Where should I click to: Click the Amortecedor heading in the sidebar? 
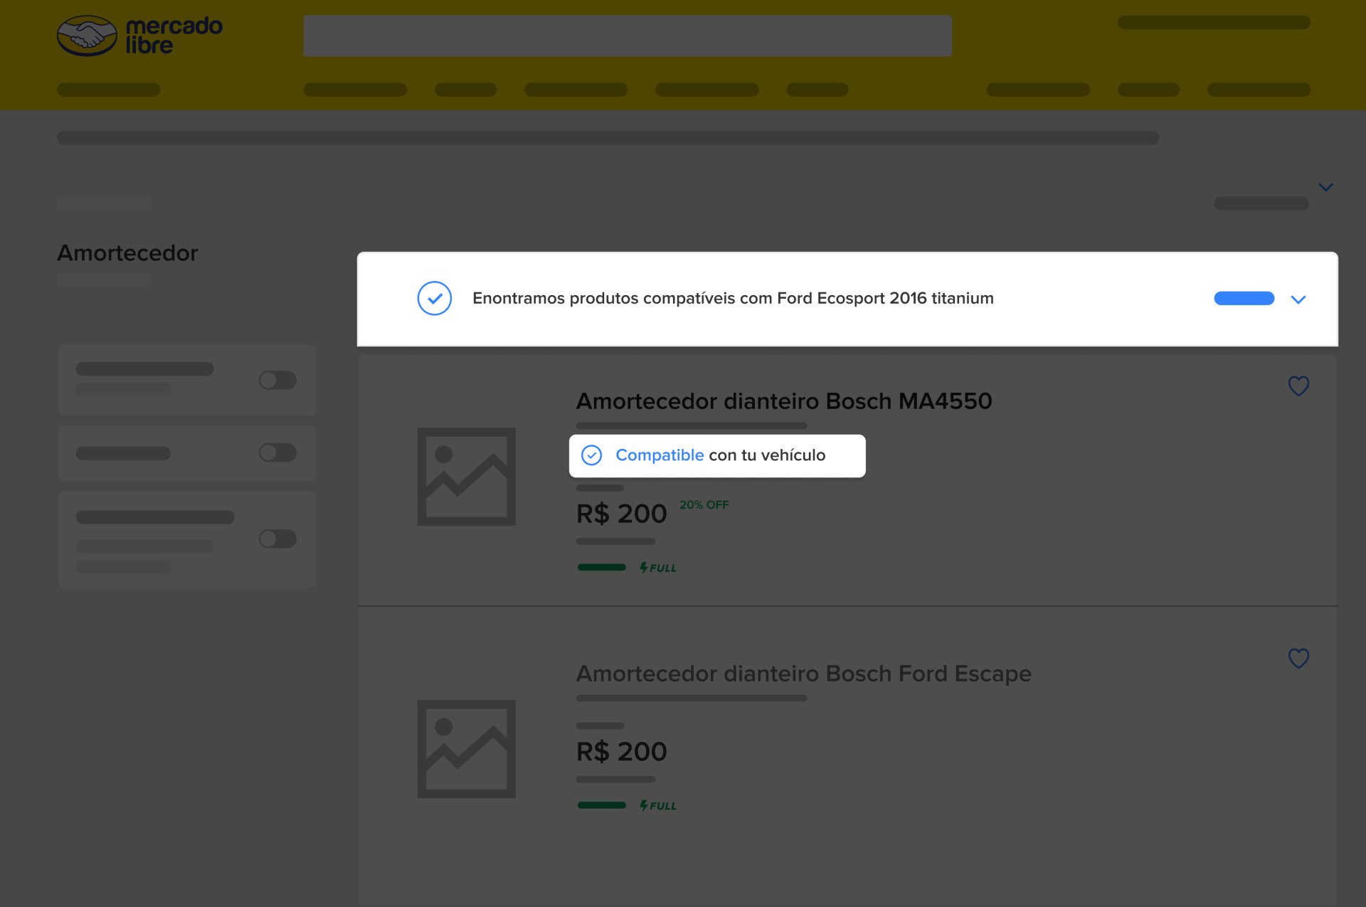[x=127, y=253]
